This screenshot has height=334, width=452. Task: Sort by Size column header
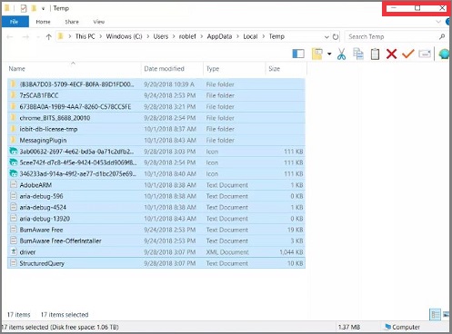click(x=286, y=69)
